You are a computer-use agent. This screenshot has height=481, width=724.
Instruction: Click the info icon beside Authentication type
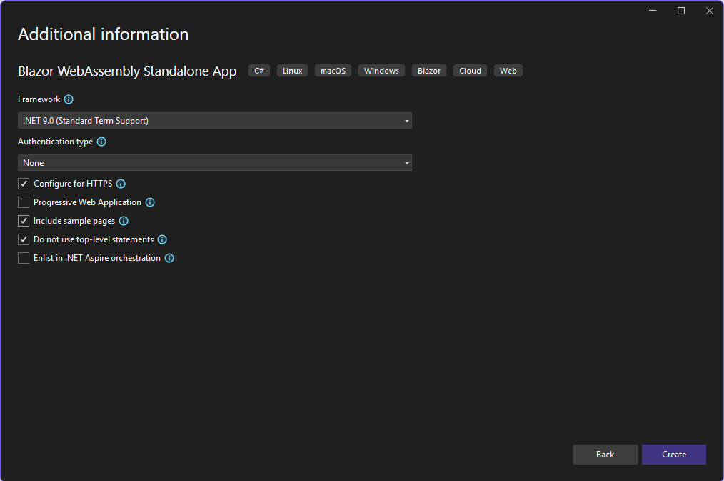(x=101, y=142)
